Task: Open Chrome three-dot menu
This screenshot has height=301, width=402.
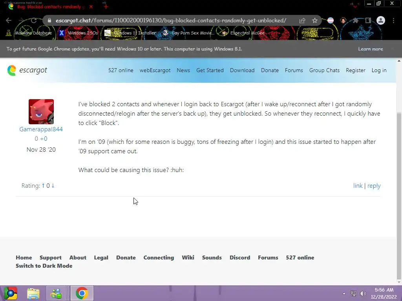Action: [x=393, y=20]
